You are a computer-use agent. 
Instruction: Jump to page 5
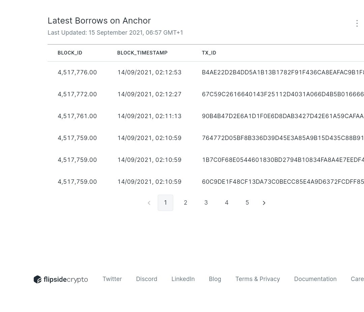coord(247,203)
